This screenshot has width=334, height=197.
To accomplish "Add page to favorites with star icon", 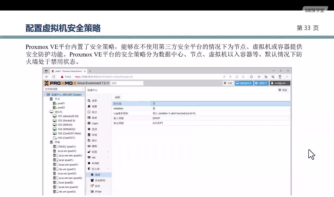I will (x=243, y=77).
